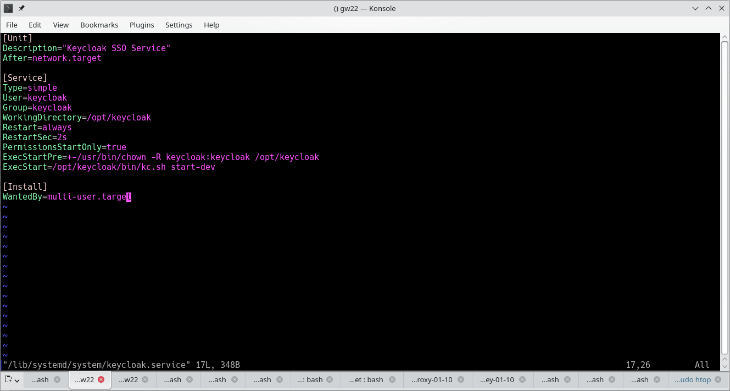Close the active ...w22 tab via its red close icon
This screenshot has height=391, width=730.
coord(101,379)
